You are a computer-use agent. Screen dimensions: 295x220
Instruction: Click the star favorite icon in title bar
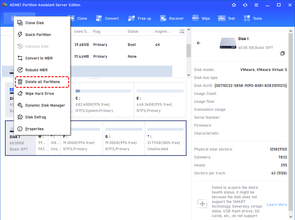234,5
